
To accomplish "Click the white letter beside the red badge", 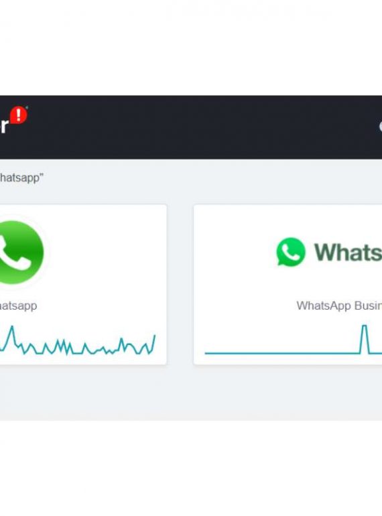I will tap(4, 127).
